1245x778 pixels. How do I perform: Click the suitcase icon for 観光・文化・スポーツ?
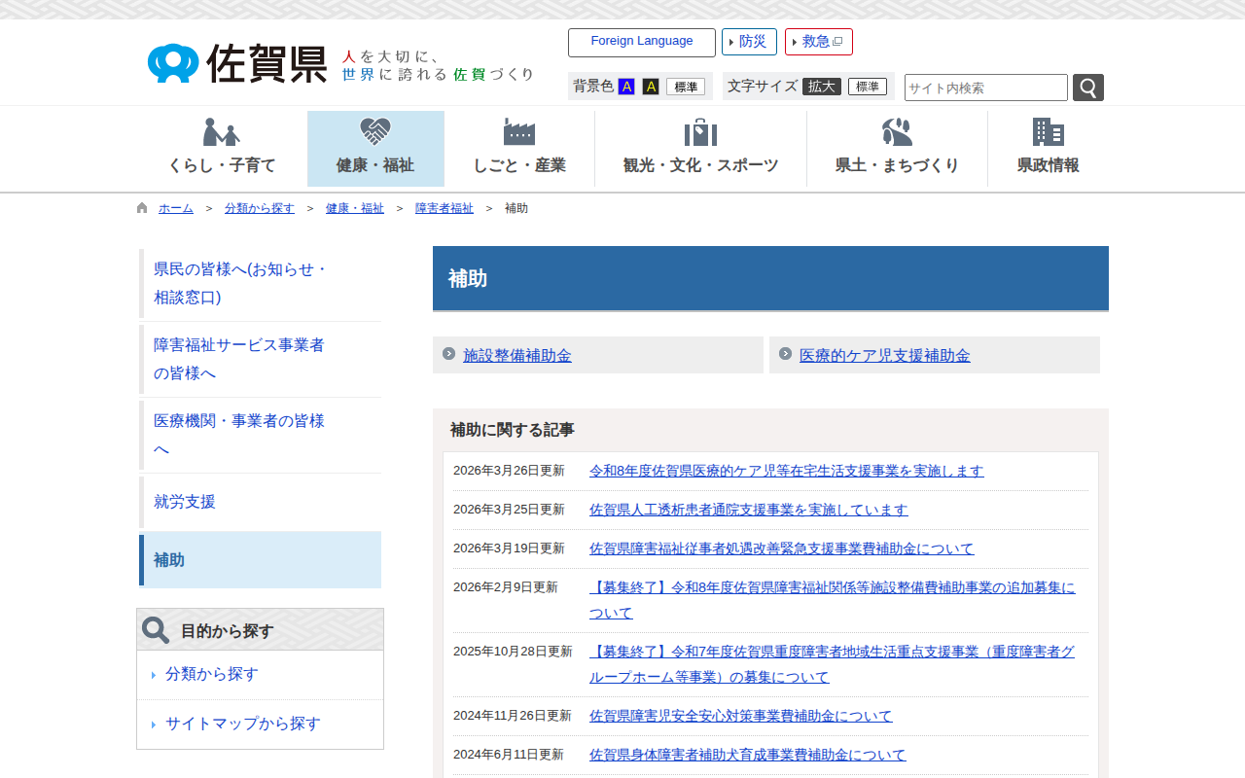(700, 132)
